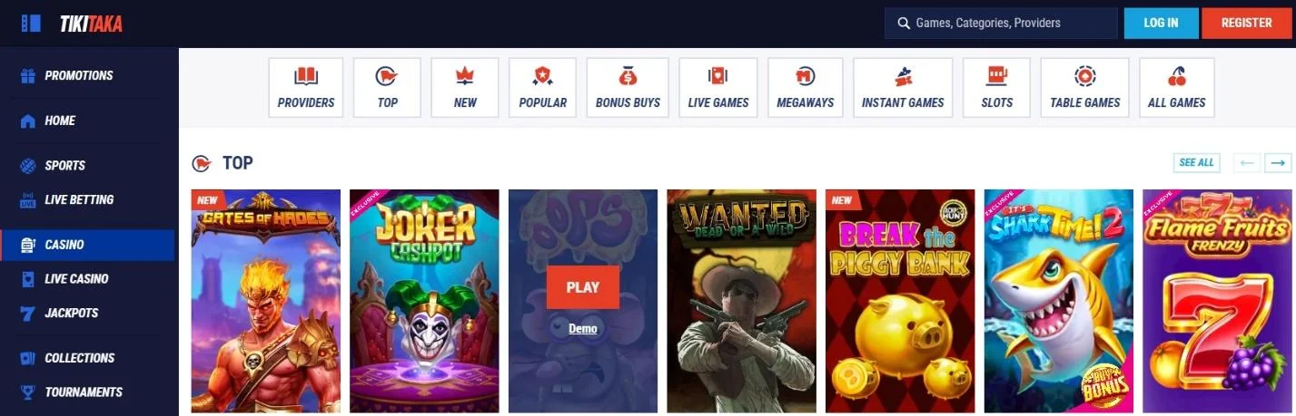Image resolution: width=1296 pixels, height=416 pixels.
Task: Open the Instant Games rocket icon
Action: click(903, 76)
